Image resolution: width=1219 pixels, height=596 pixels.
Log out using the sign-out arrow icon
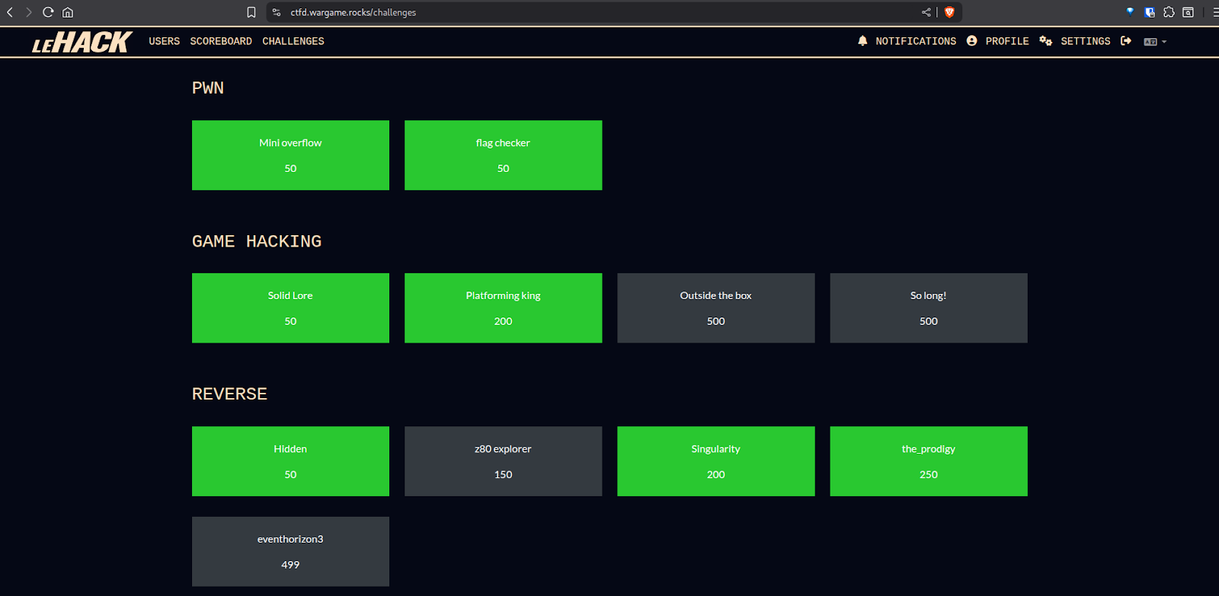pyautogui.click(x=1126, y=41)
